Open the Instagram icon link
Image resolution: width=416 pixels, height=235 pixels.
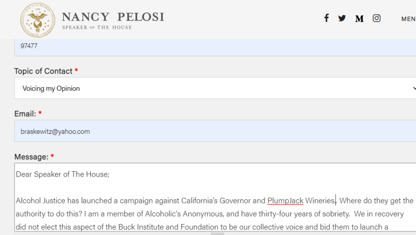click(x=377, y=18)
